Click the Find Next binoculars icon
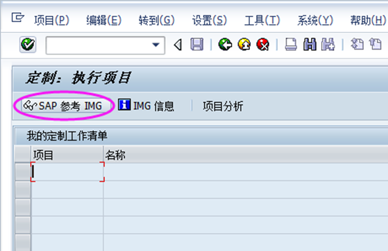388x251 pixels. [328, 45]
